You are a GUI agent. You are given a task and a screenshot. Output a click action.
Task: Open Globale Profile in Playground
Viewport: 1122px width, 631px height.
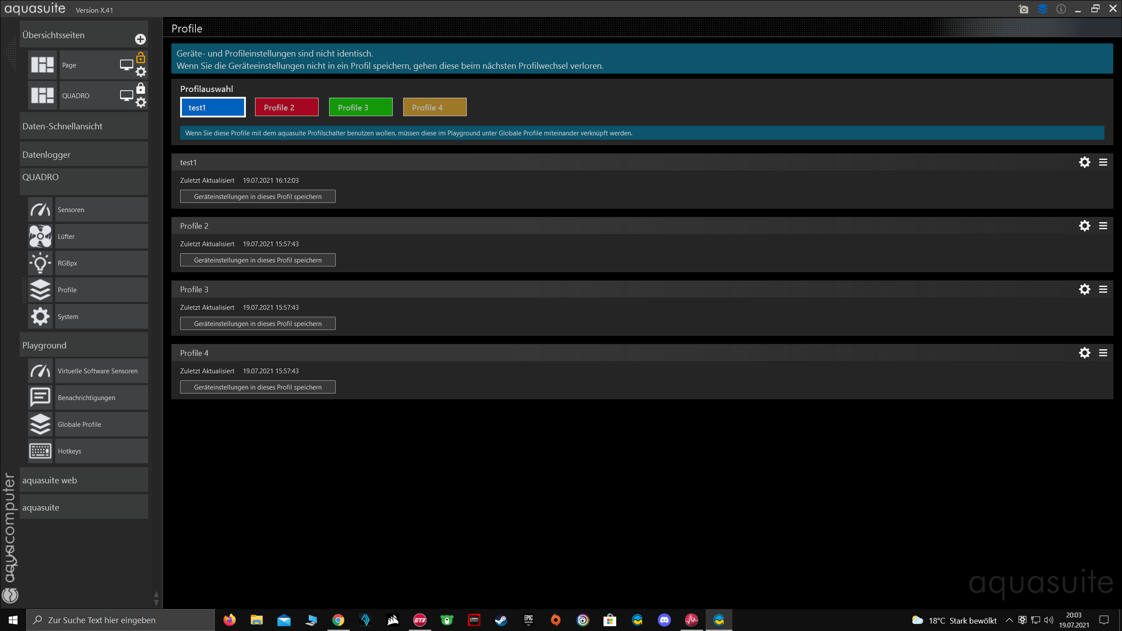(79, 424)
